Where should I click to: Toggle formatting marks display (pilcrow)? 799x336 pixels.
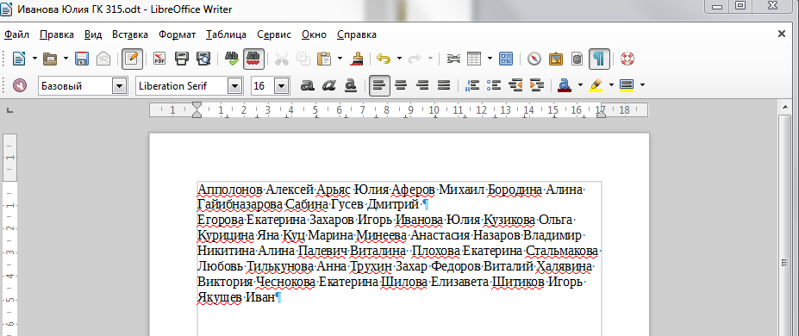coord(599,59)
